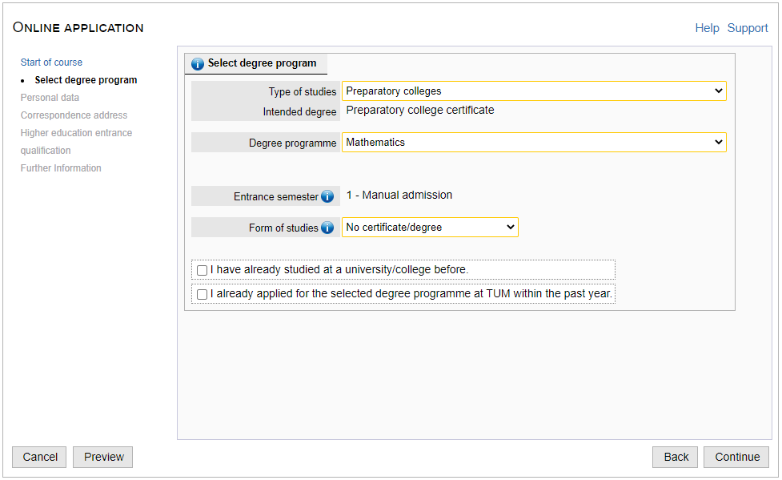Image resolution: width=782 pixels, height=480 pixels.
Task: Select Further Information step in sidebar
Action: [61, 168]
